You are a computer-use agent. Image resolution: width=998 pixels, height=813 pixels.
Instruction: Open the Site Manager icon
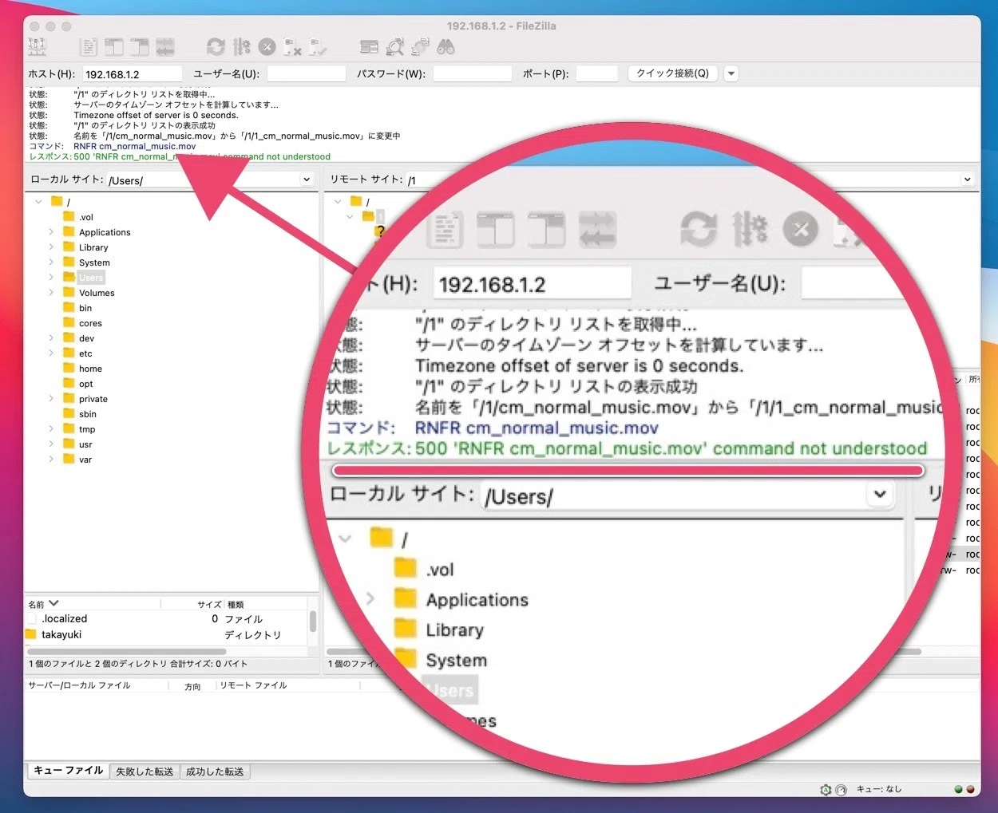click(38, 47)
